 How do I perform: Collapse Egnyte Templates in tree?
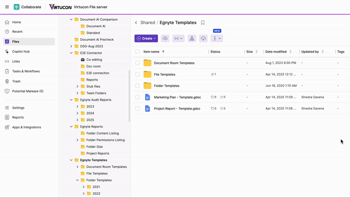(x=71, y=160)
